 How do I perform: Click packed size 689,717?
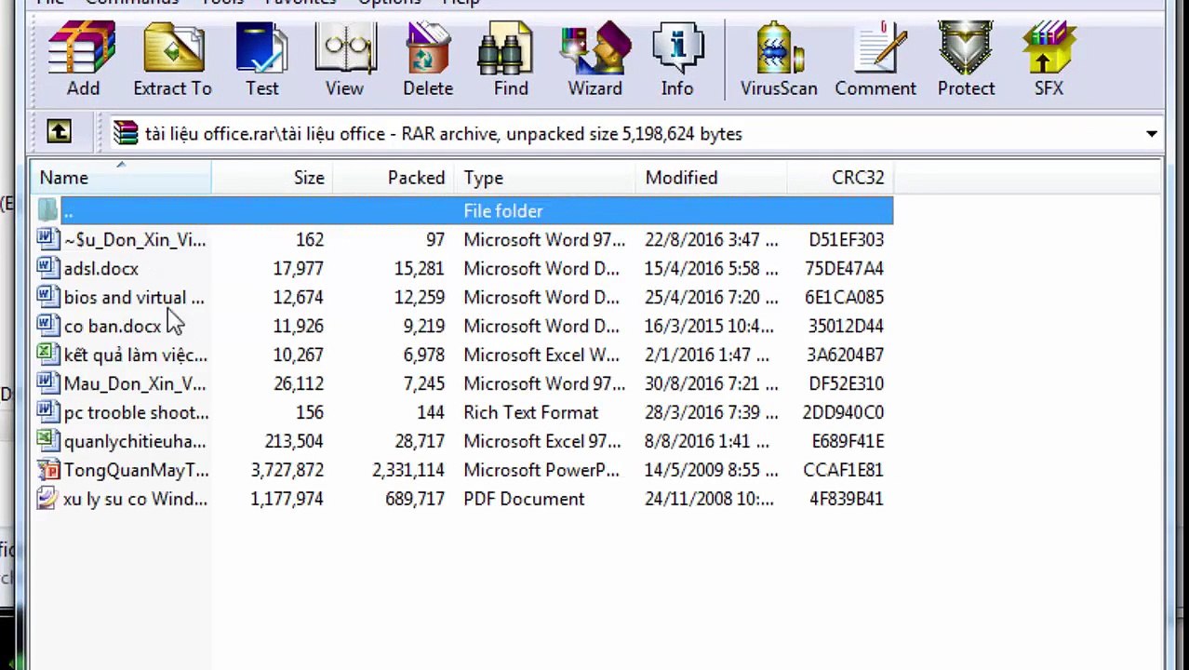click(x=414, y=500)
